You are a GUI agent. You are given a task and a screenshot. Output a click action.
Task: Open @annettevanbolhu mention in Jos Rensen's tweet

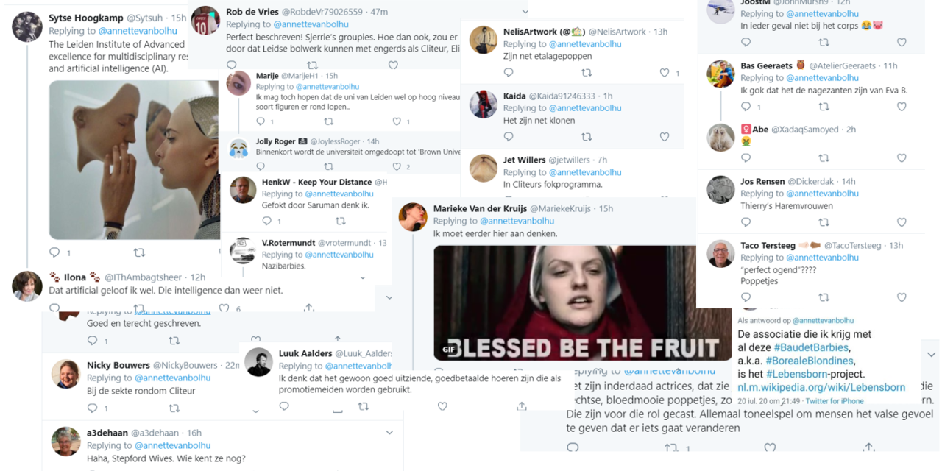pos(822,194)
